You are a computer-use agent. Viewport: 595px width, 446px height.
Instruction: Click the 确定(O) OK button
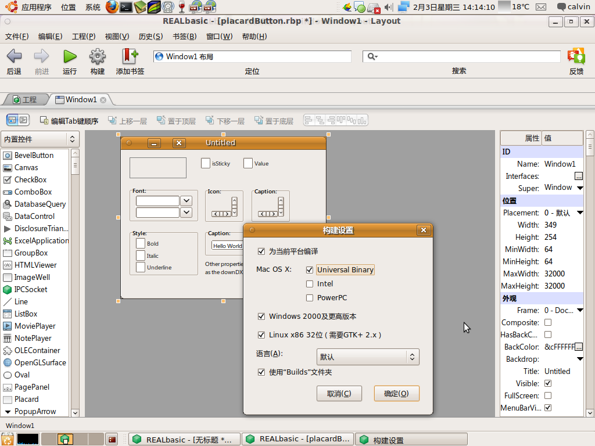[x=396, y=394]
